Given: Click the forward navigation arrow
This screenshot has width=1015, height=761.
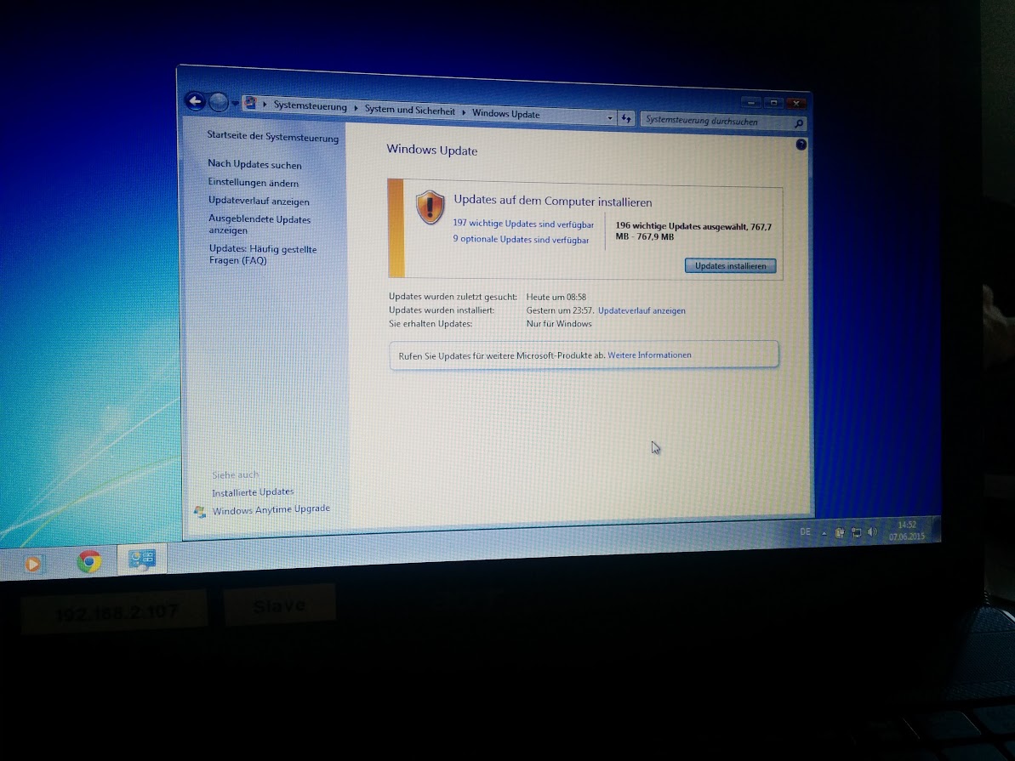Looking at the screenshot, I should pos(219,102).
